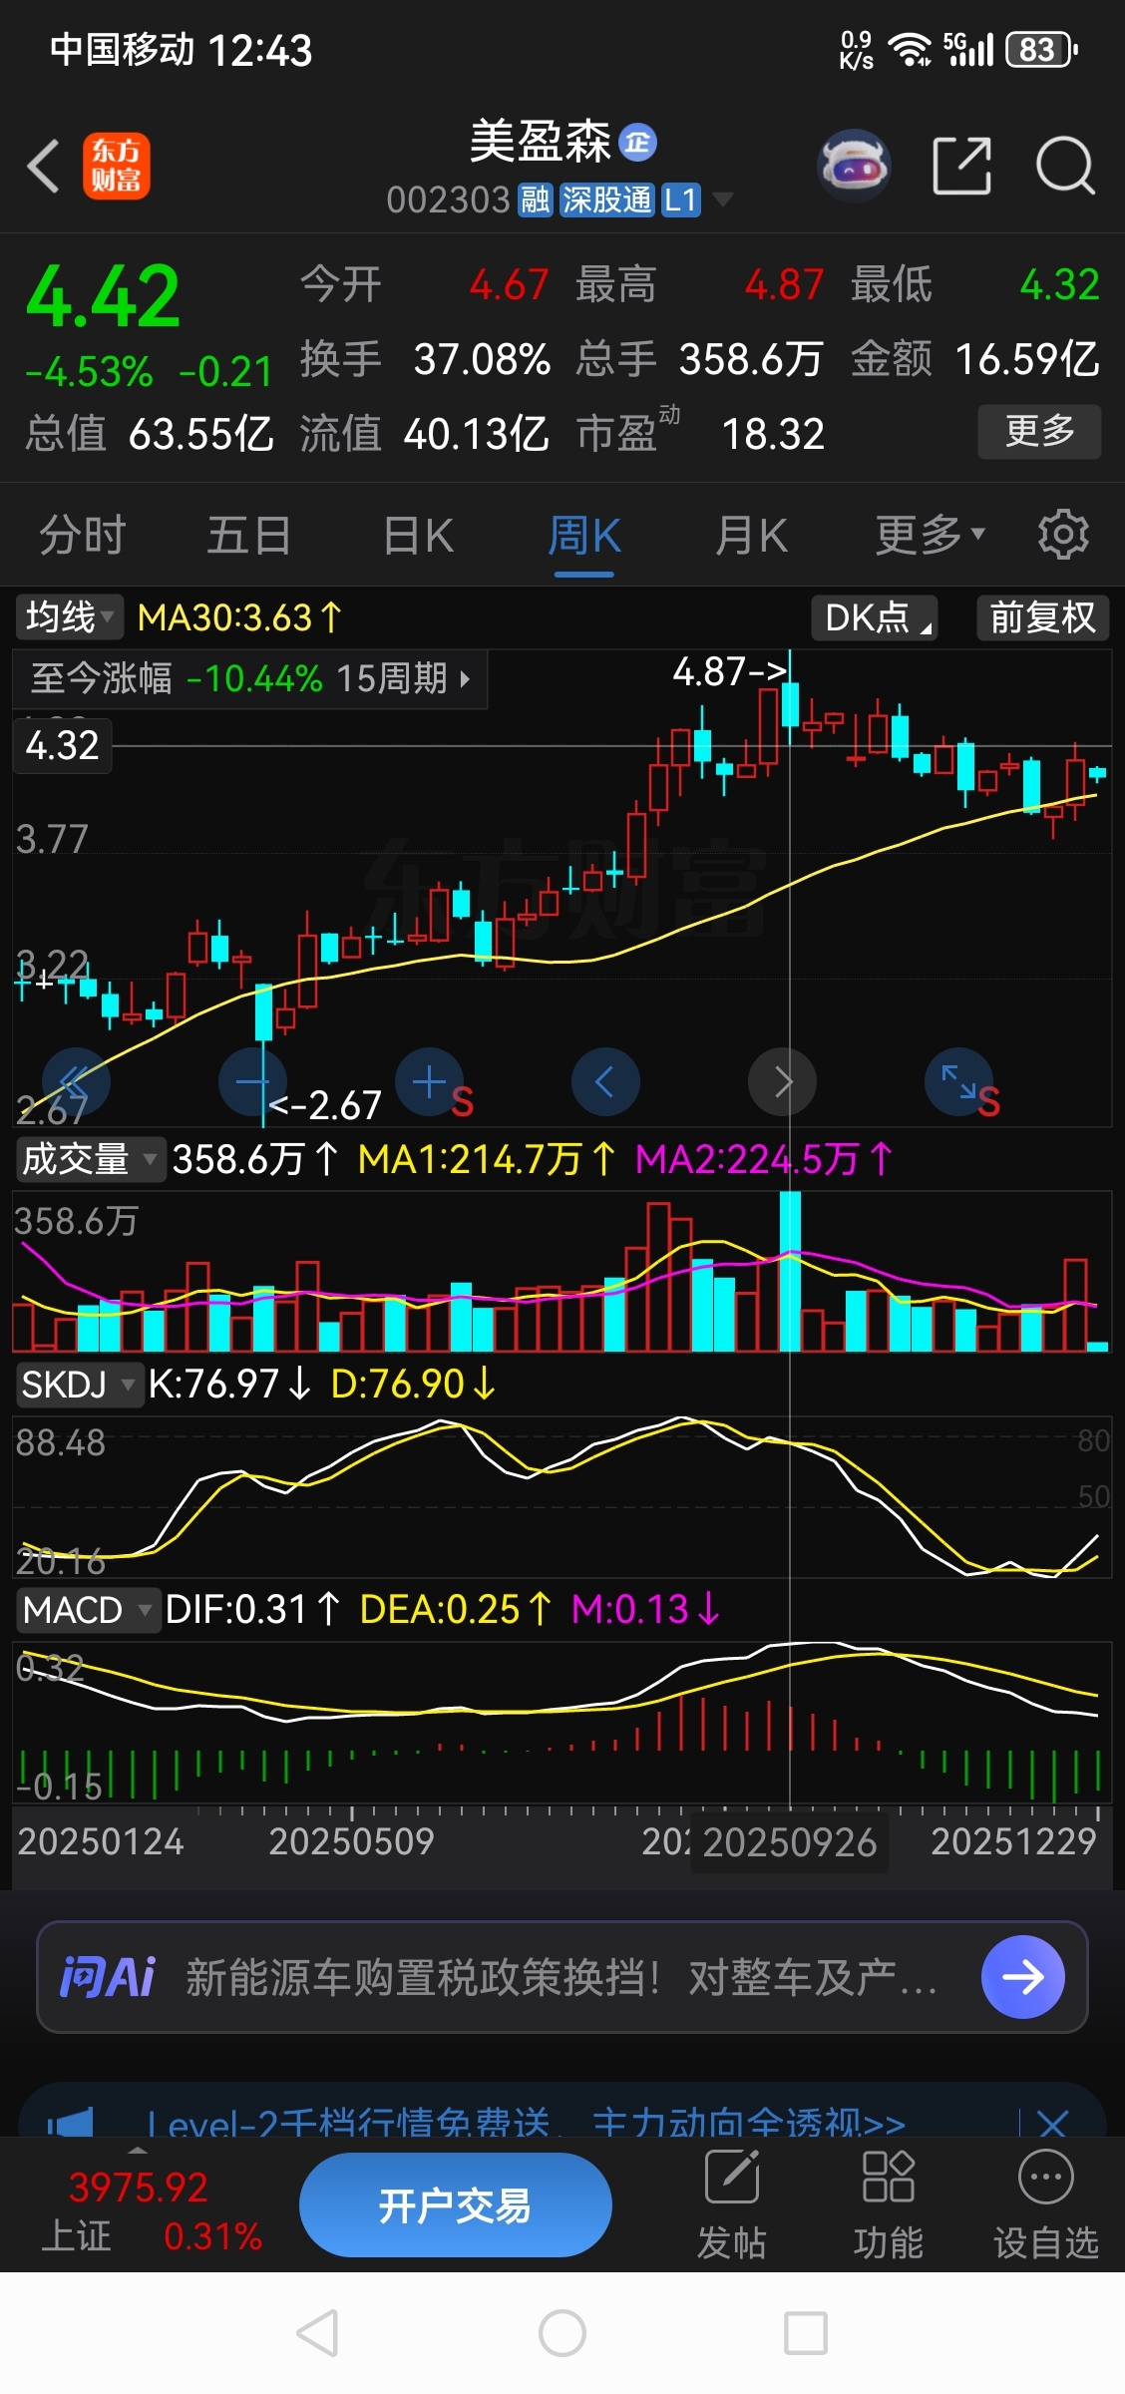Tap Android home navigation button
Viewport: 1125px width, 2394px height.
[562, 2333]
